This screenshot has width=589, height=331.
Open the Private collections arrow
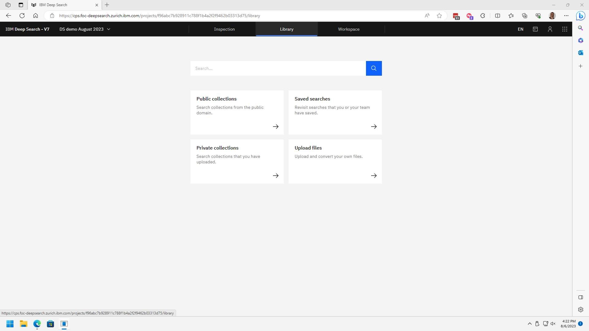click(x=275, y=176)
